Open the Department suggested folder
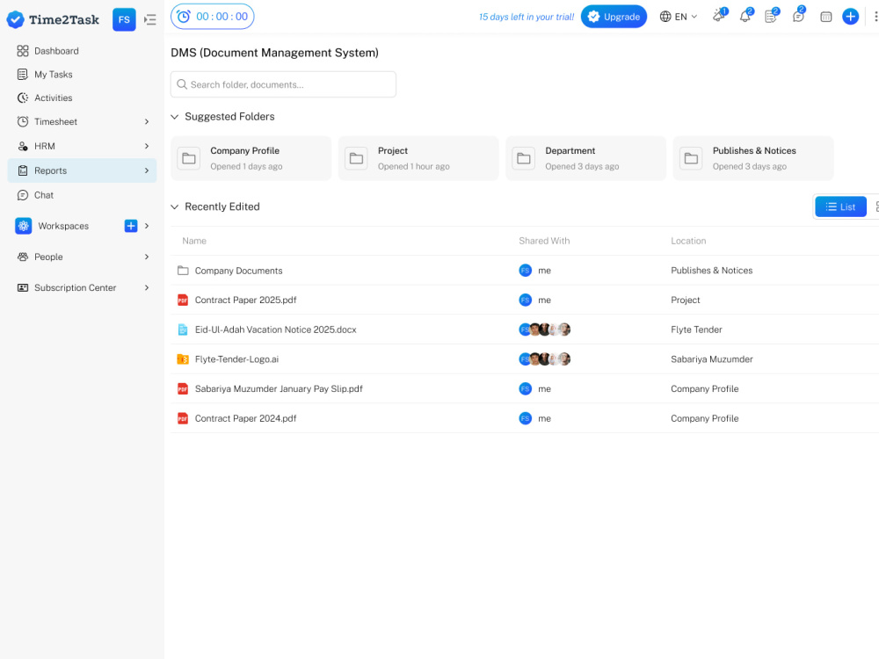 pyautogui.click(x=585, y=158)
